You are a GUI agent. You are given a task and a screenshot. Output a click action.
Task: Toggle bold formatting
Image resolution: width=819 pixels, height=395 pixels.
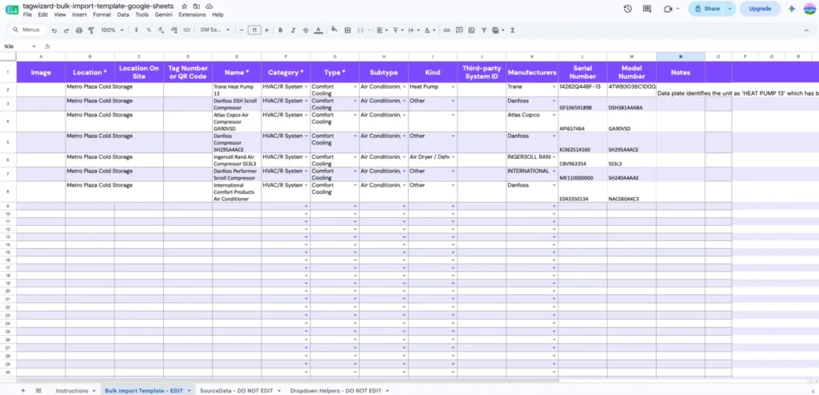281,30
